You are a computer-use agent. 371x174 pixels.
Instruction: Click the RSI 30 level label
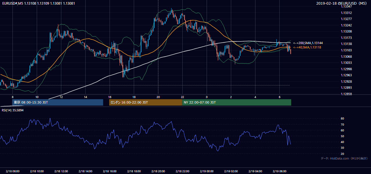[342, 148]
